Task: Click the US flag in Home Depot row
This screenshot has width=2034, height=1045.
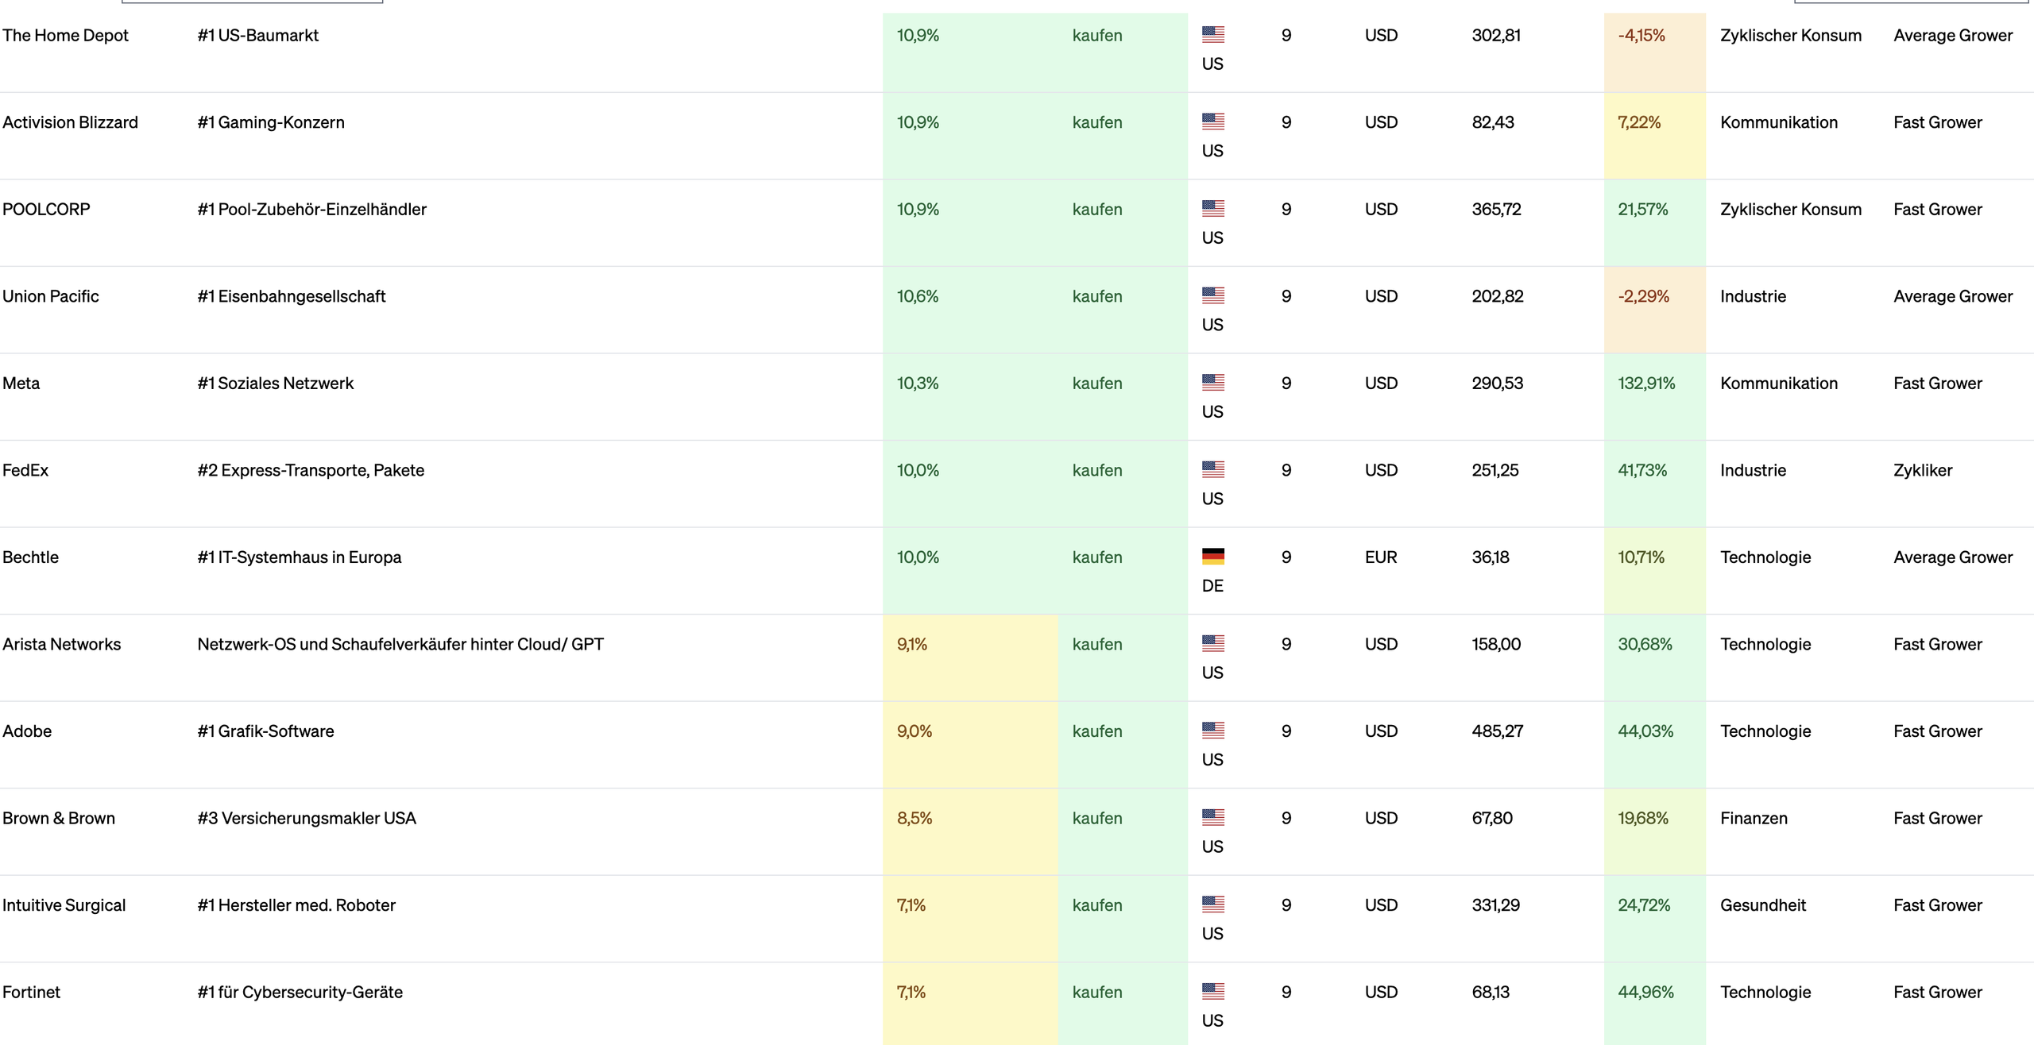Action: pyautogui.click(x=1212, y=34)
